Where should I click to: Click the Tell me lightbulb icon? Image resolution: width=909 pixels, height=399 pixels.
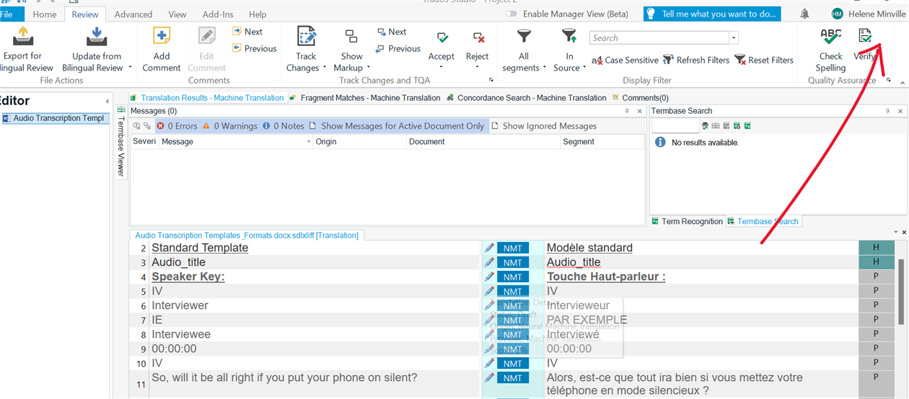tap(650, 14)
